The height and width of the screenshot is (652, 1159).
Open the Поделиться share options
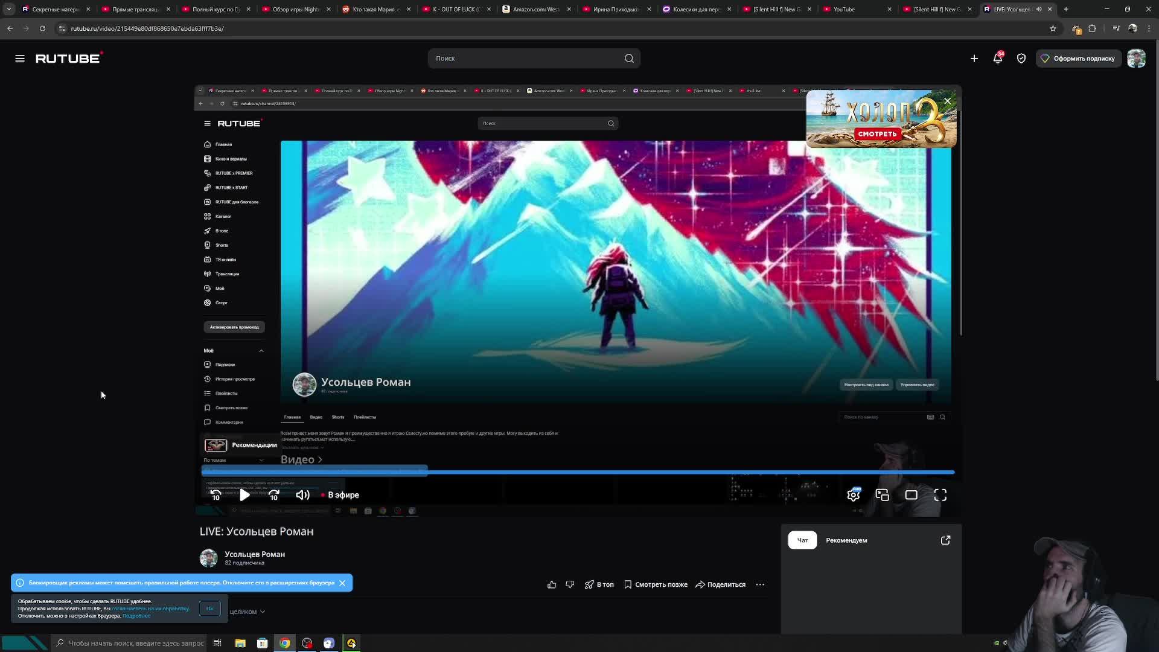721,584
